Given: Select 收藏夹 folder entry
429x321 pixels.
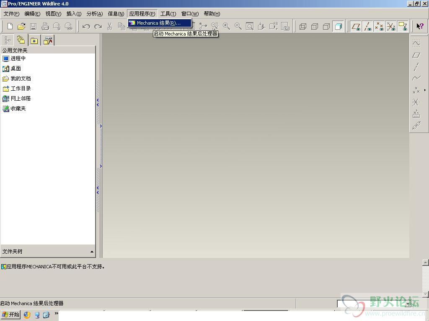Looking at the screenshot, I should point(14,109).
